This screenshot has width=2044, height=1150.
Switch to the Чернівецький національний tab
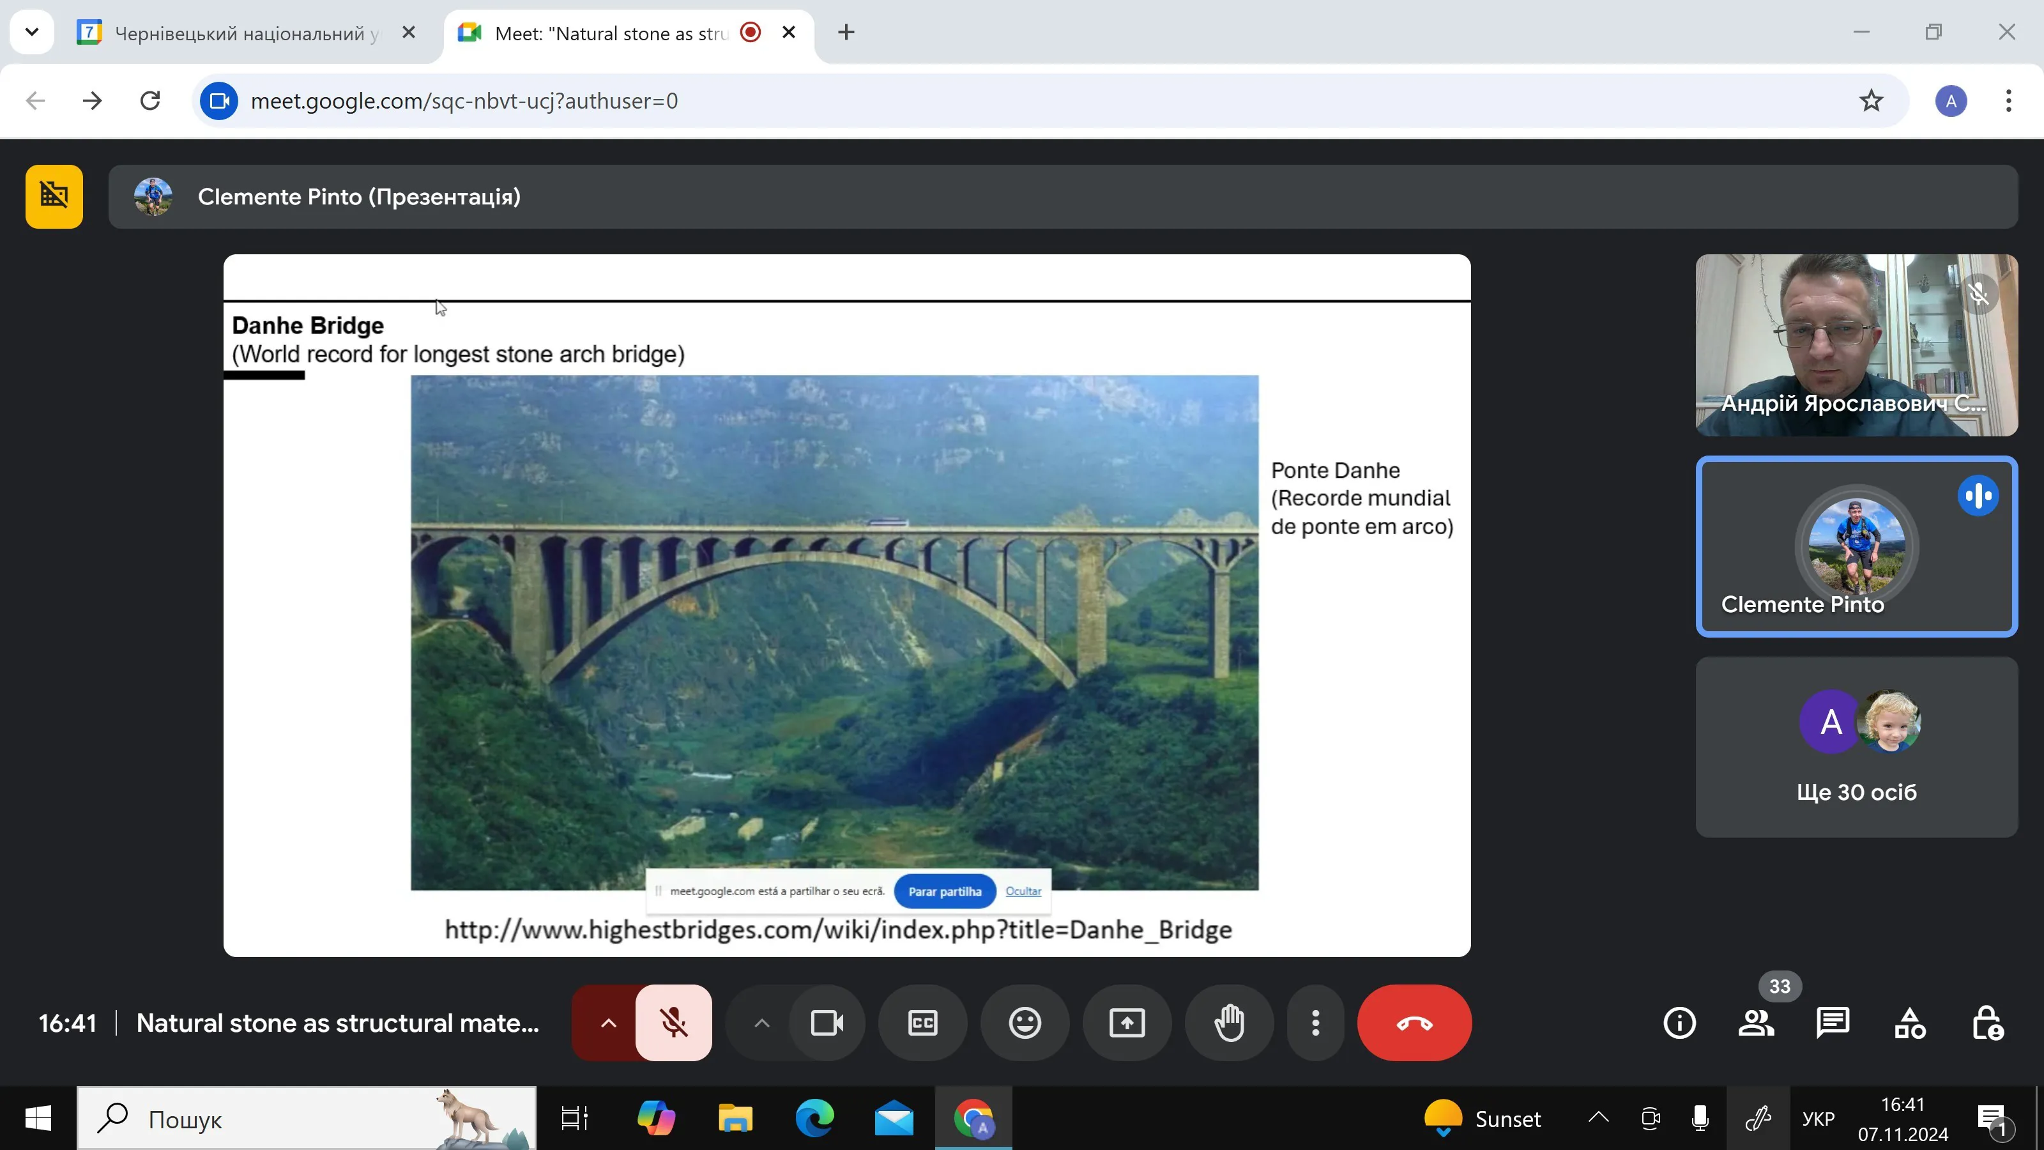click(x=238, y=33)
